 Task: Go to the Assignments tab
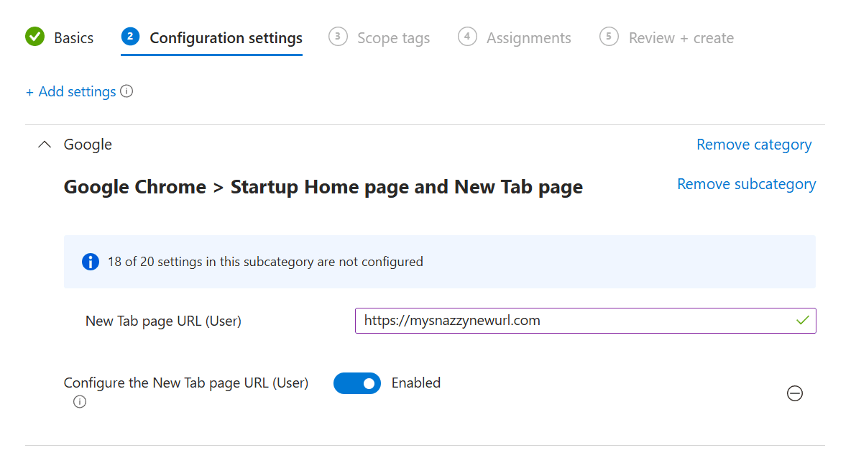(528, 37)
